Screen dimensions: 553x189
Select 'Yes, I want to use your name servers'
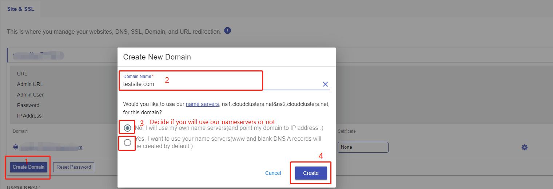pyautogui.click(x=127, y=143)
